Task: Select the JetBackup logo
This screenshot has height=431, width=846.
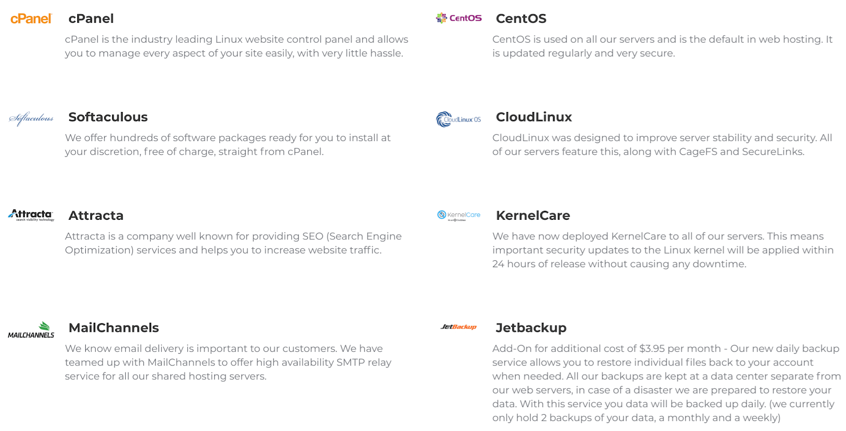Action: (x=458, y=327)
